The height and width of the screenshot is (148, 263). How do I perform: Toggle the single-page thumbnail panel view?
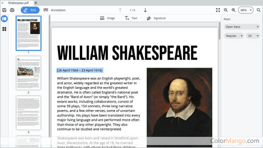[x=4, y=19]
